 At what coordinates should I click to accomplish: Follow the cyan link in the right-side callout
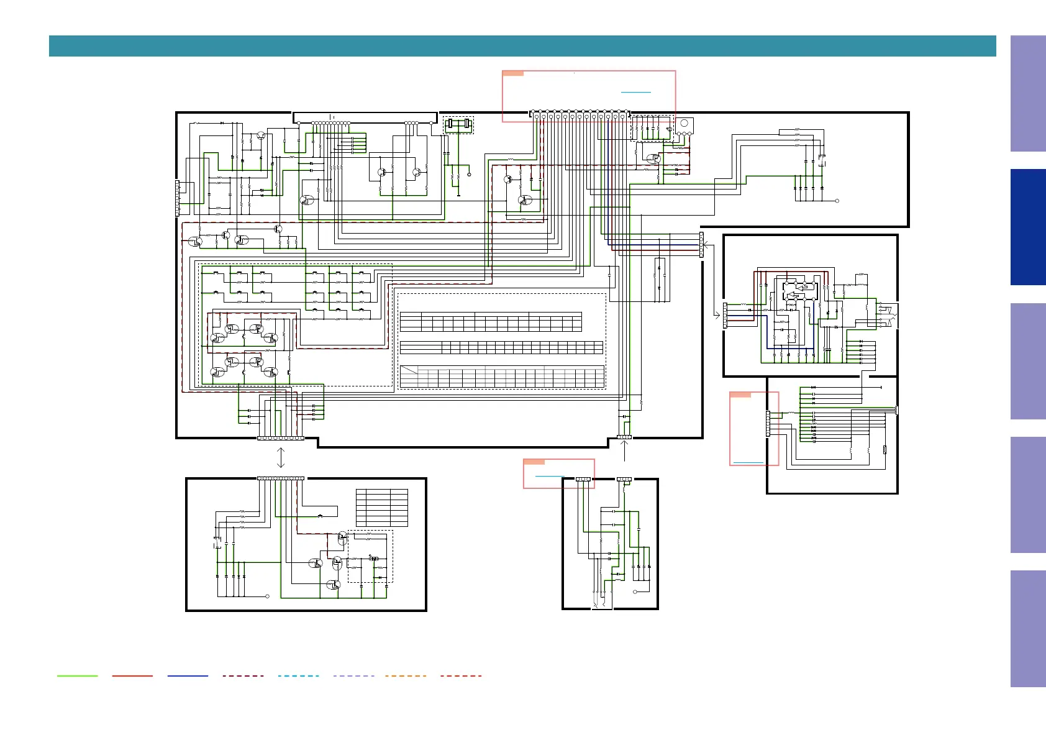[x=748, y=462]
